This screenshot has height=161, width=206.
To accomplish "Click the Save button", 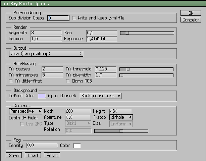I will [x=14, y=155].
